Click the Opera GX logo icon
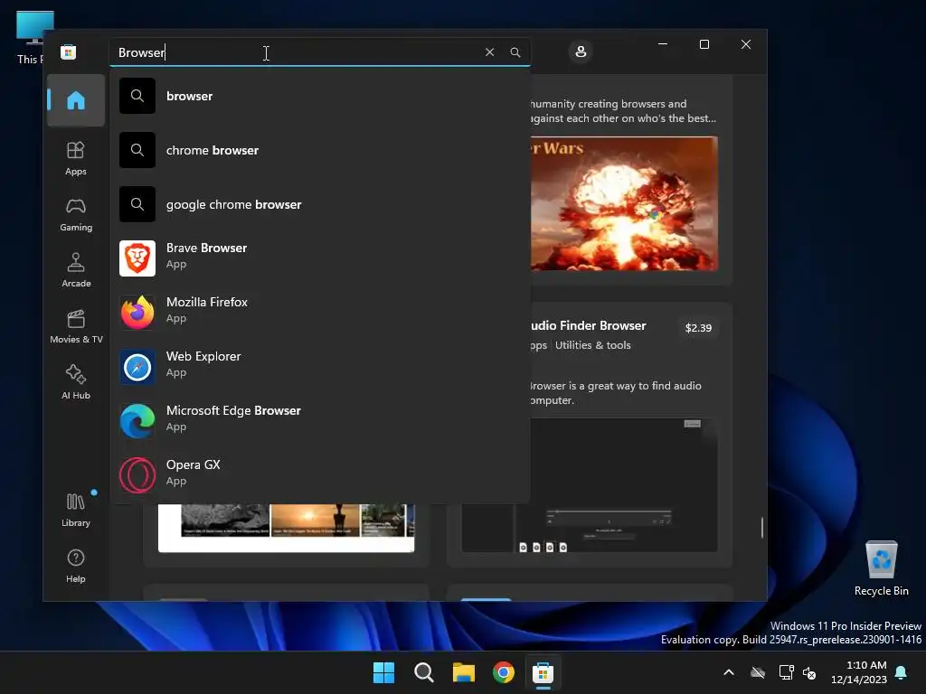Image resolution: width=926 pixels, height=694 pixels. pos(137,475)
